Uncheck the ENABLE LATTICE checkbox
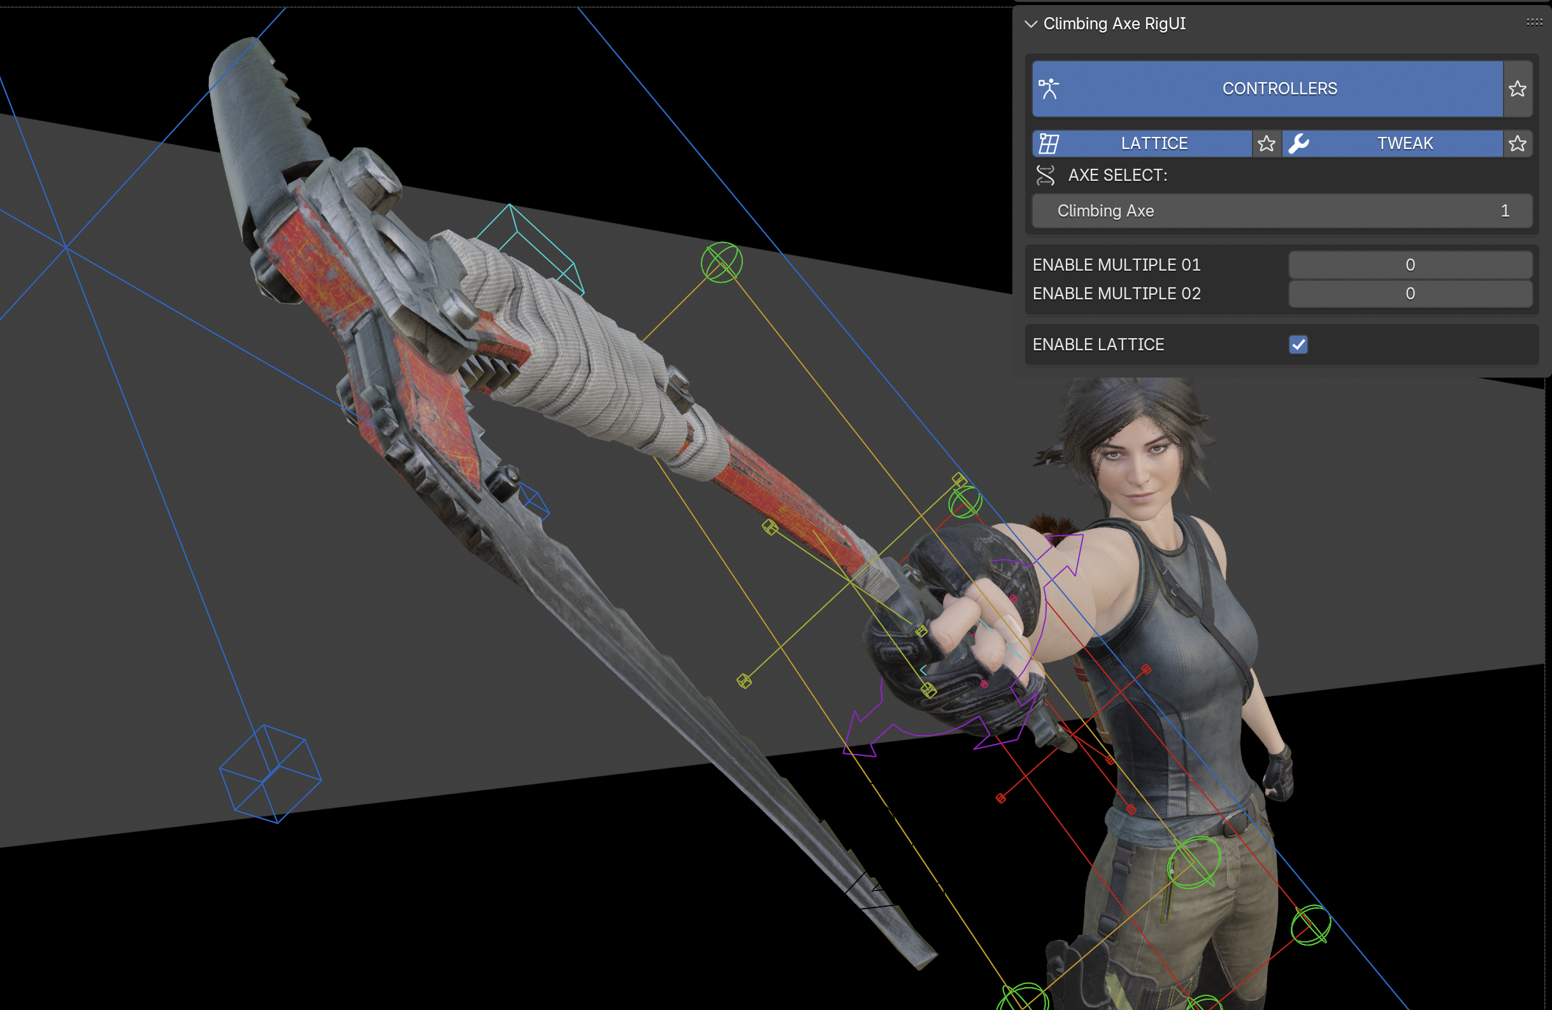The image size is (1552, 1010). click(1298, 345)
